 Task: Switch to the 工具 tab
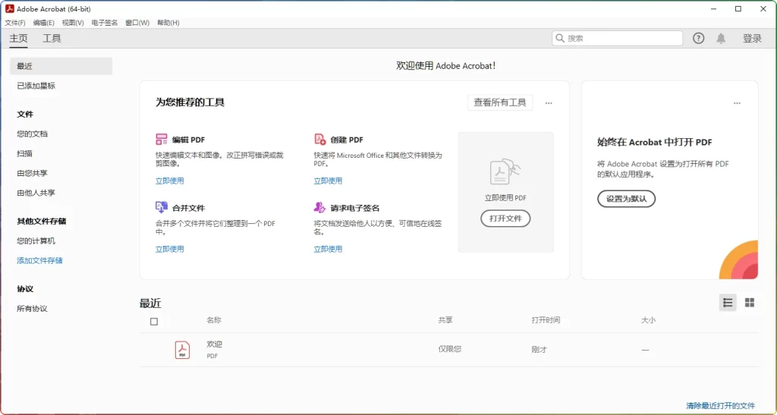52,39
